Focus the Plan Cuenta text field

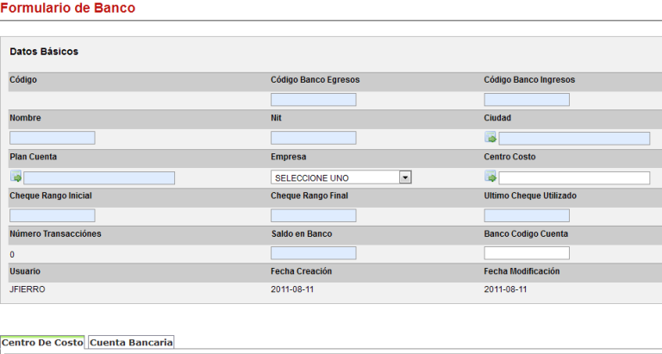point(99,177)
